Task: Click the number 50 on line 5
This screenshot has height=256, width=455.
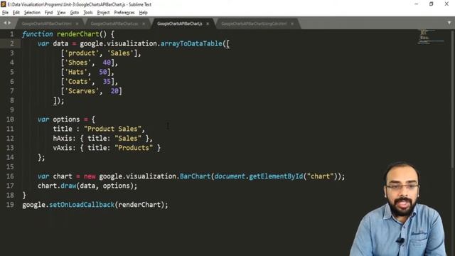Action: 103,73
